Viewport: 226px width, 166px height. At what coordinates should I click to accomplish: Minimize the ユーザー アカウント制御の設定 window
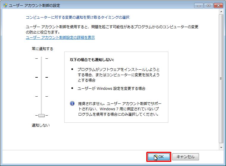pyautogui.click(x=199, y=5)
